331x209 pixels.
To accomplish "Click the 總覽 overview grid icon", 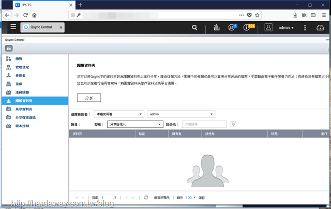I will 8,58.
